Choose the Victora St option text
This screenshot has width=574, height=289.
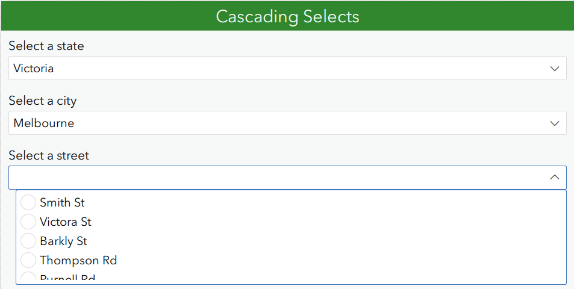click(x=65, y=222)
